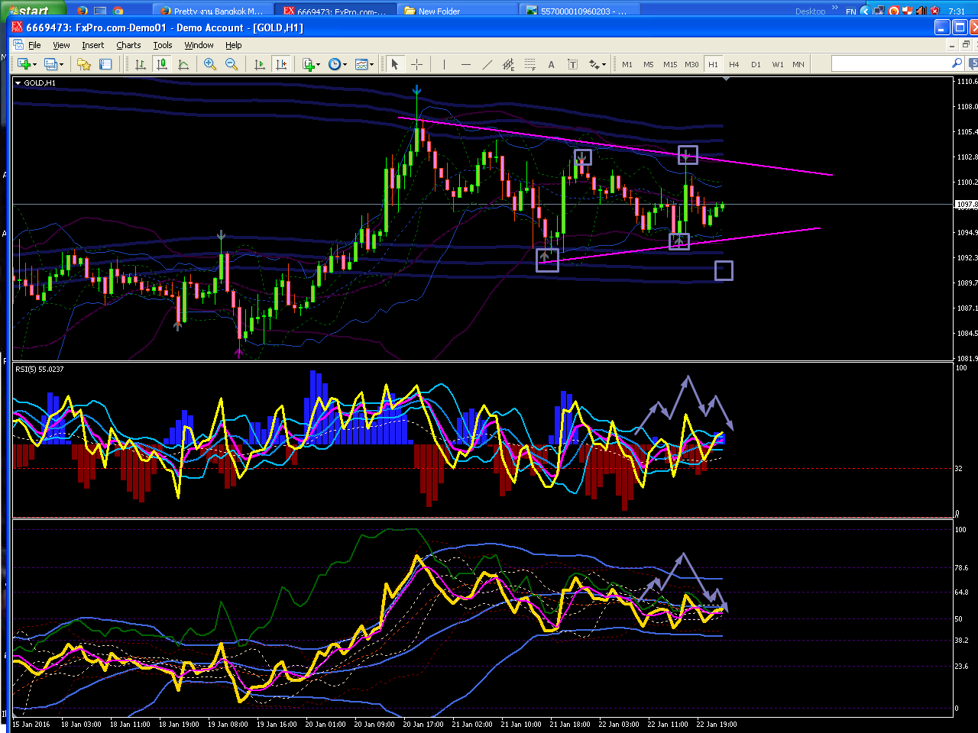Open the Tools menu
978x733 pixels.
click(x=163, y=45)
